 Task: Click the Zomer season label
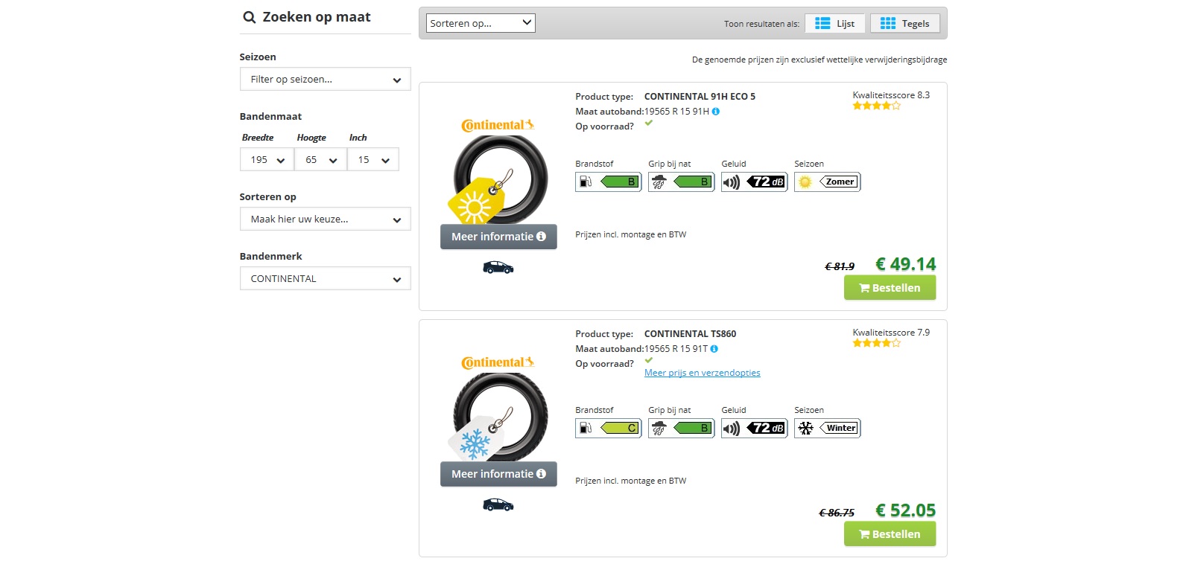tap(839, 182)
